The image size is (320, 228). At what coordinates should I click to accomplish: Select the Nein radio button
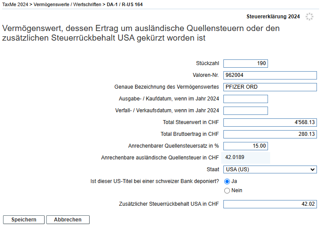(x=227, y=190)
